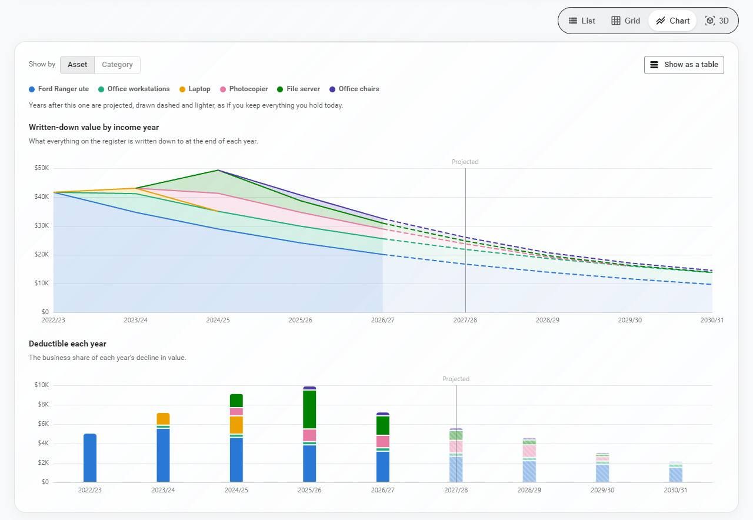Viewport: 753px width, 520px height.
Task: Click the projected 2028/29 deductible bar
Action: click(x=529, y=460)
